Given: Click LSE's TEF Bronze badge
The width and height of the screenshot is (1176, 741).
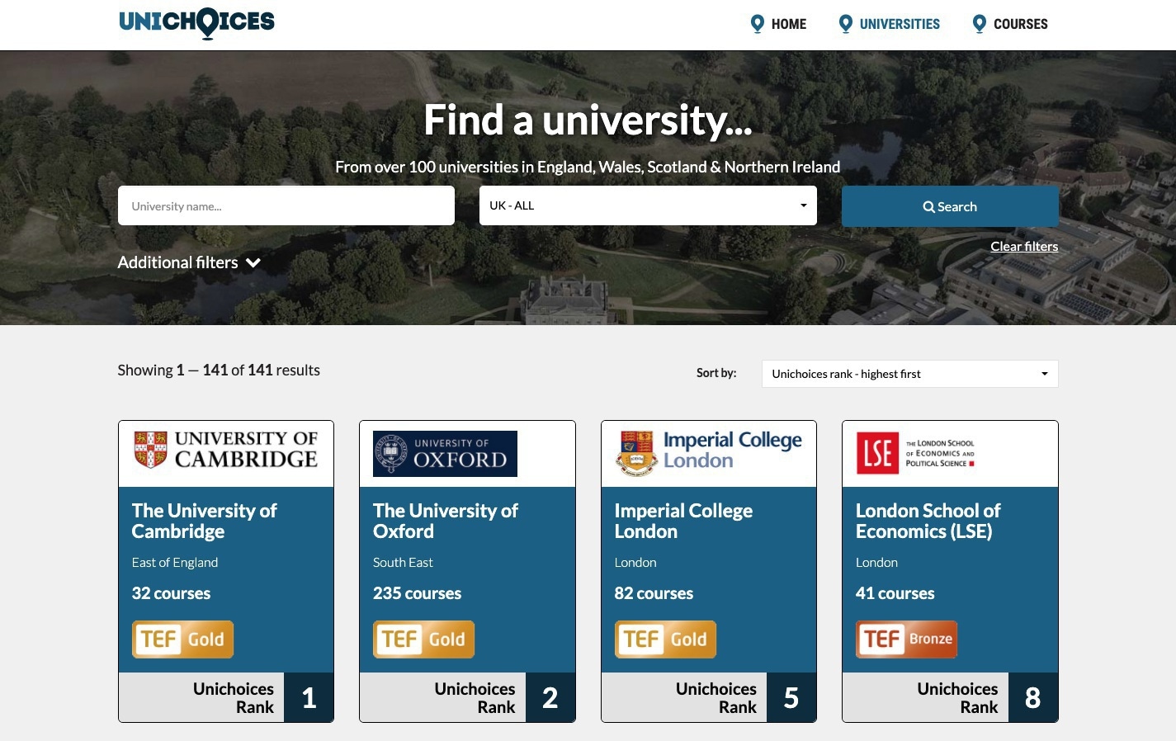Looking at the screenshot, I should coord(906,640).
